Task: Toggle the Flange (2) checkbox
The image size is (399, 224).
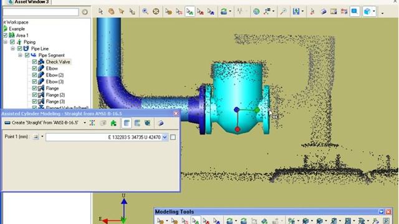Action: click(x=34, y=95)
